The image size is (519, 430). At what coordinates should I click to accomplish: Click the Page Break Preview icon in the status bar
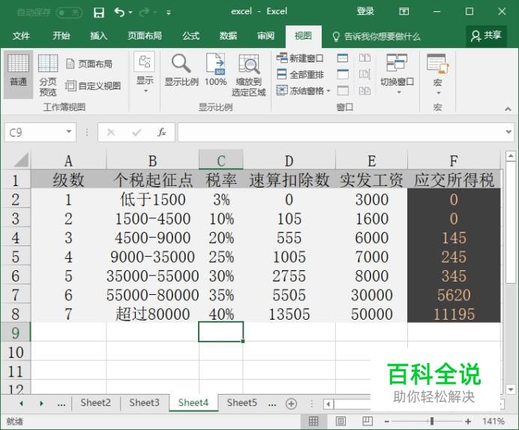click(x=367, y=422)
